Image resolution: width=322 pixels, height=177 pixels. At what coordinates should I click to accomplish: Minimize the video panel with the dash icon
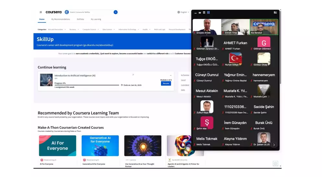(196, 13)
